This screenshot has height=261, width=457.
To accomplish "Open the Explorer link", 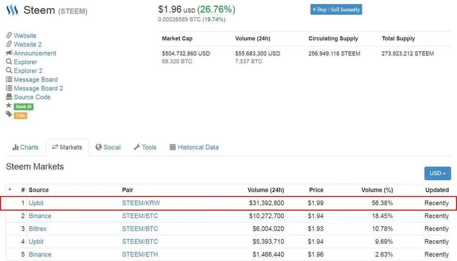I will (x=26, y=62).
